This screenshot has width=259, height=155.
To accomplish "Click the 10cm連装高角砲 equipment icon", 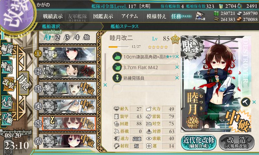I will [117, 57].
